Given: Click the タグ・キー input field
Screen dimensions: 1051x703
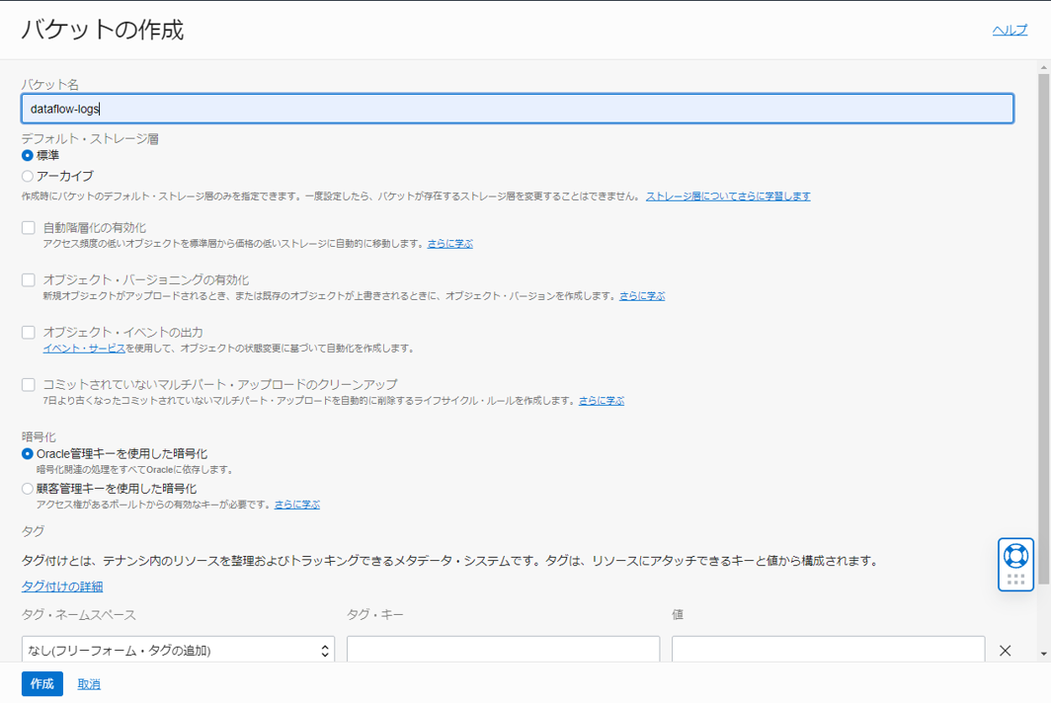Looking at the screenshot, I should (503, 651).
